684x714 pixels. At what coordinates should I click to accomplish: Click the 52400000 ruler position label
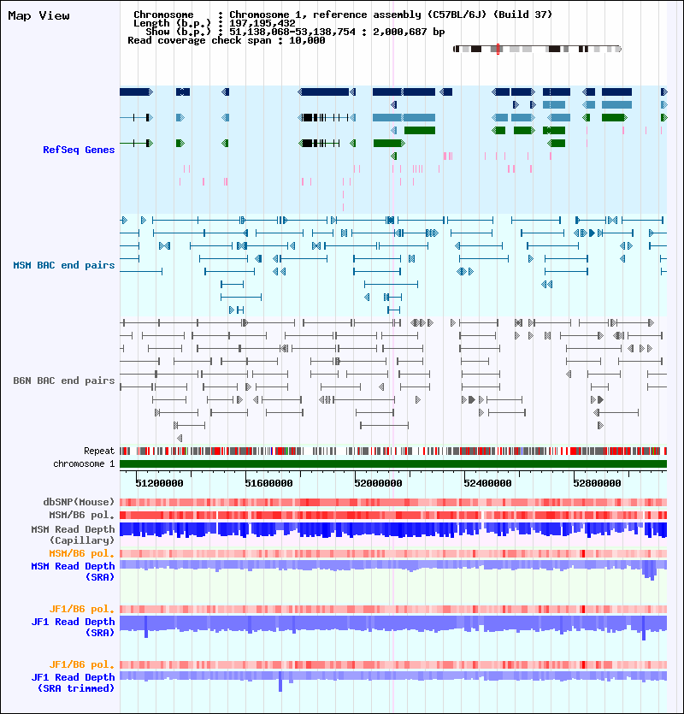point(487,483)
